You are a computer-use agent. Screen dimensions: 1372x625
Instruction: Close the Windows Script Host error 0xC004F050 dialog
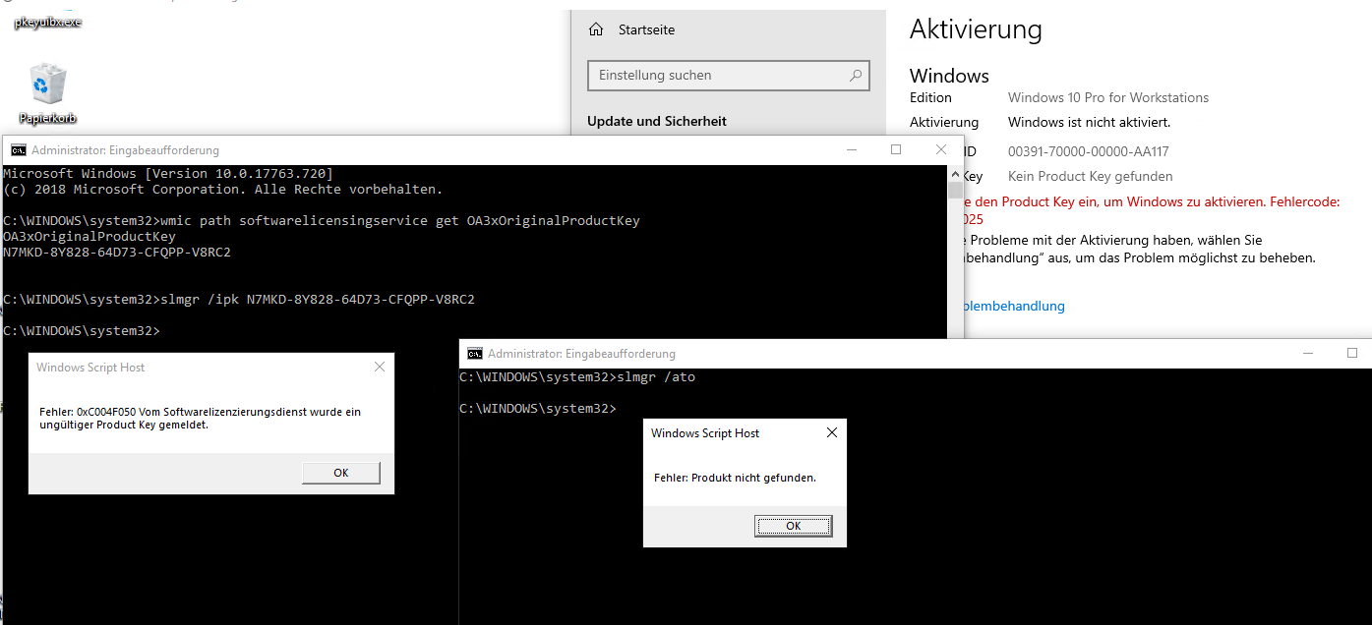coord(380,367)
